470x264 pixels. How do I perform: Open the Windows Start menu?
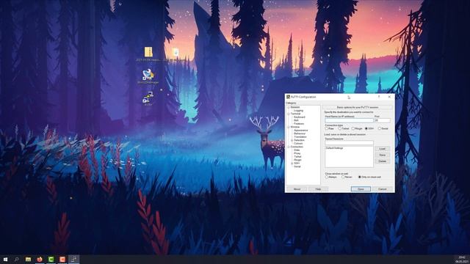[x=5, y=259]
